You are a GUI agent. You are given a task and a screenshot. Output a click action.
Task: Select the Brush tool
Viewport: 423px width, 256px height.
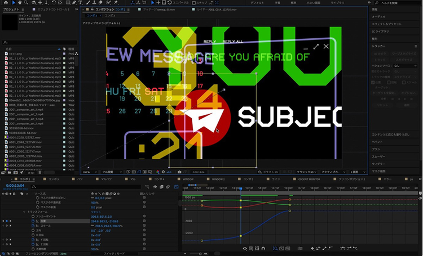point(88,2)
